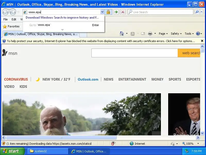Viewport: 206px width, 155px height.
Task: Click the Back navigation arrow button
Action: coord(5,12)
